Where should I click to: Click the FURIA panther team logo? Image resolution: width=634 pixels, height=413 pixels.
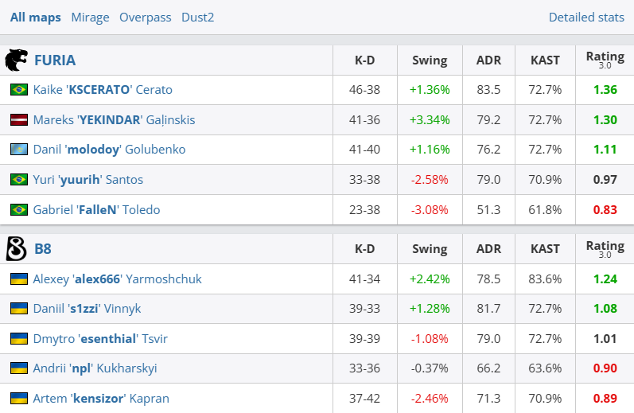(17, 60)
